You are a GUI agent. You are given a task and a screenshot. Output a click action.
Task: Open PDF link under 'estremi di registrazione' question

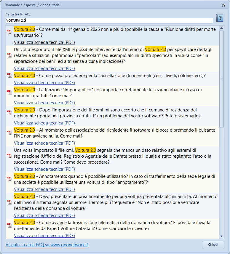(x=44, y=169)
